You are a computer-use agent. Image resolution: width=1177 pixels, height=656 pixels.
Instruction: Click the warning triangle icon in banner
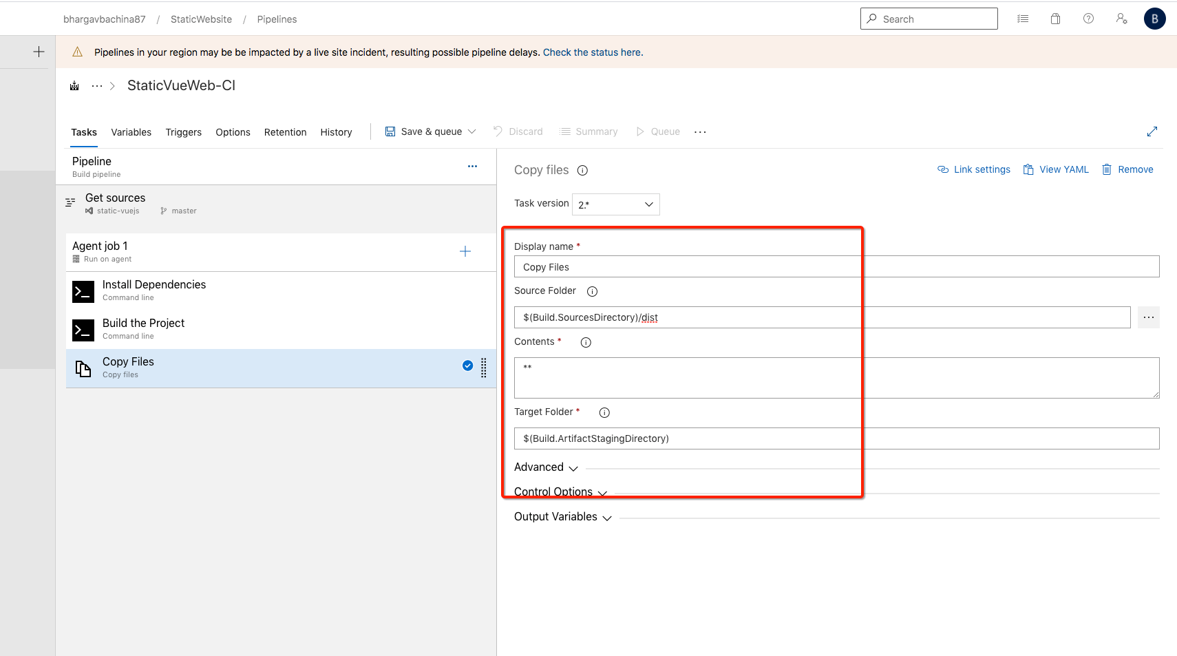[x=78, y=52]
